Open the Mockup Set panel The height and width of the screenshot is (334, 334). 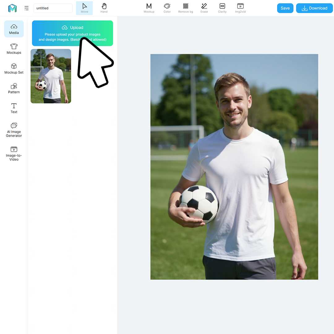pos(14,69)
